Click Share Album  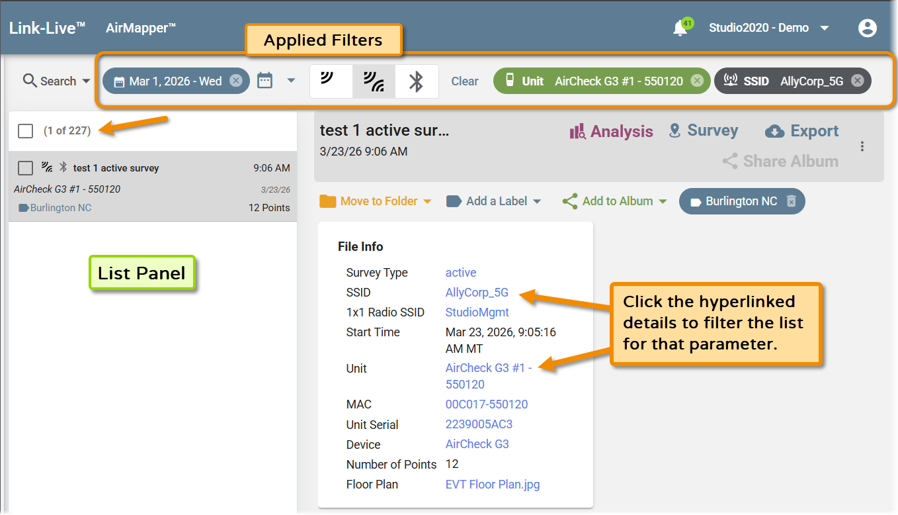[780, 161]
